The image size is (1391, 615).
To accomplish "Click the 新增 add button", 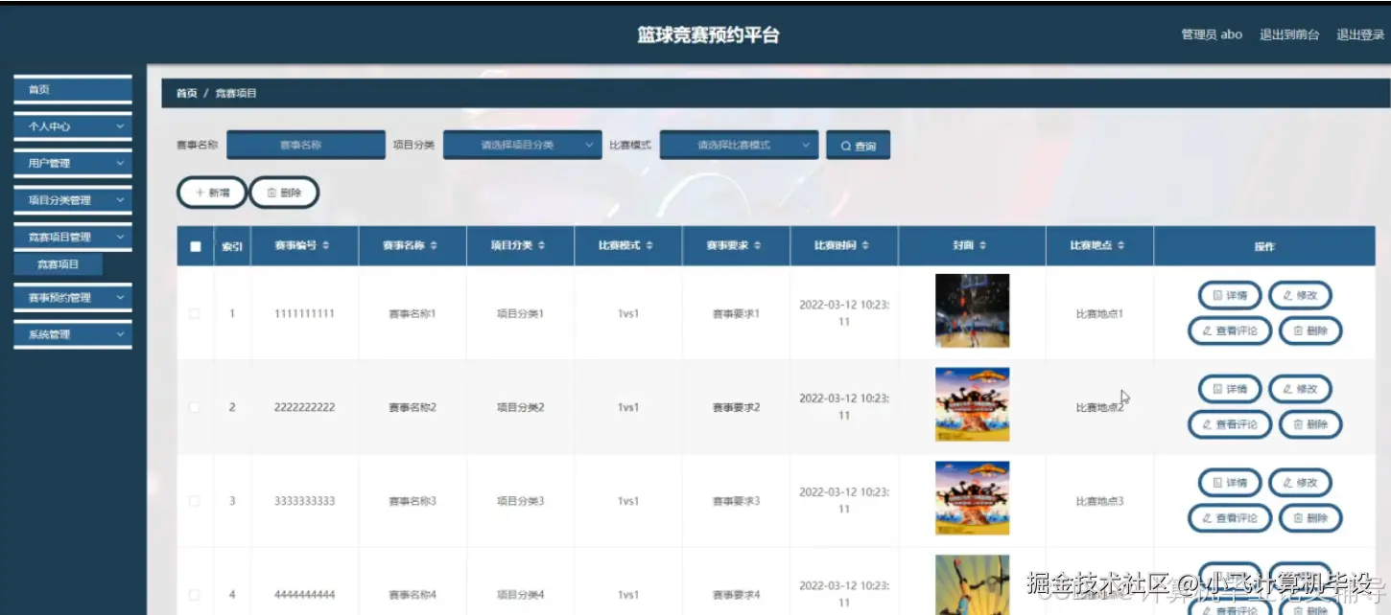I will click(212, 193).
